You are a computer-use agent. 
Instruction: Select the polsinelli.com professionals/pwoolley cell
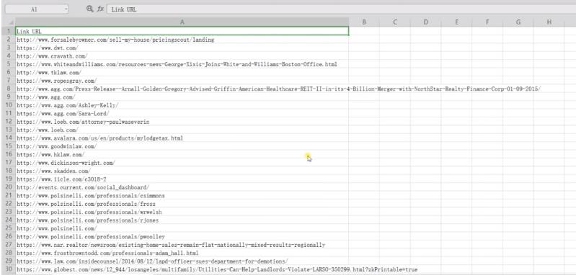pyautogui.click(x=182, y=237)
